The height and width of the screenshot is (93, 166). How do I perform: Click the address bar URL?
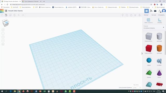click(x=28, y=5)
